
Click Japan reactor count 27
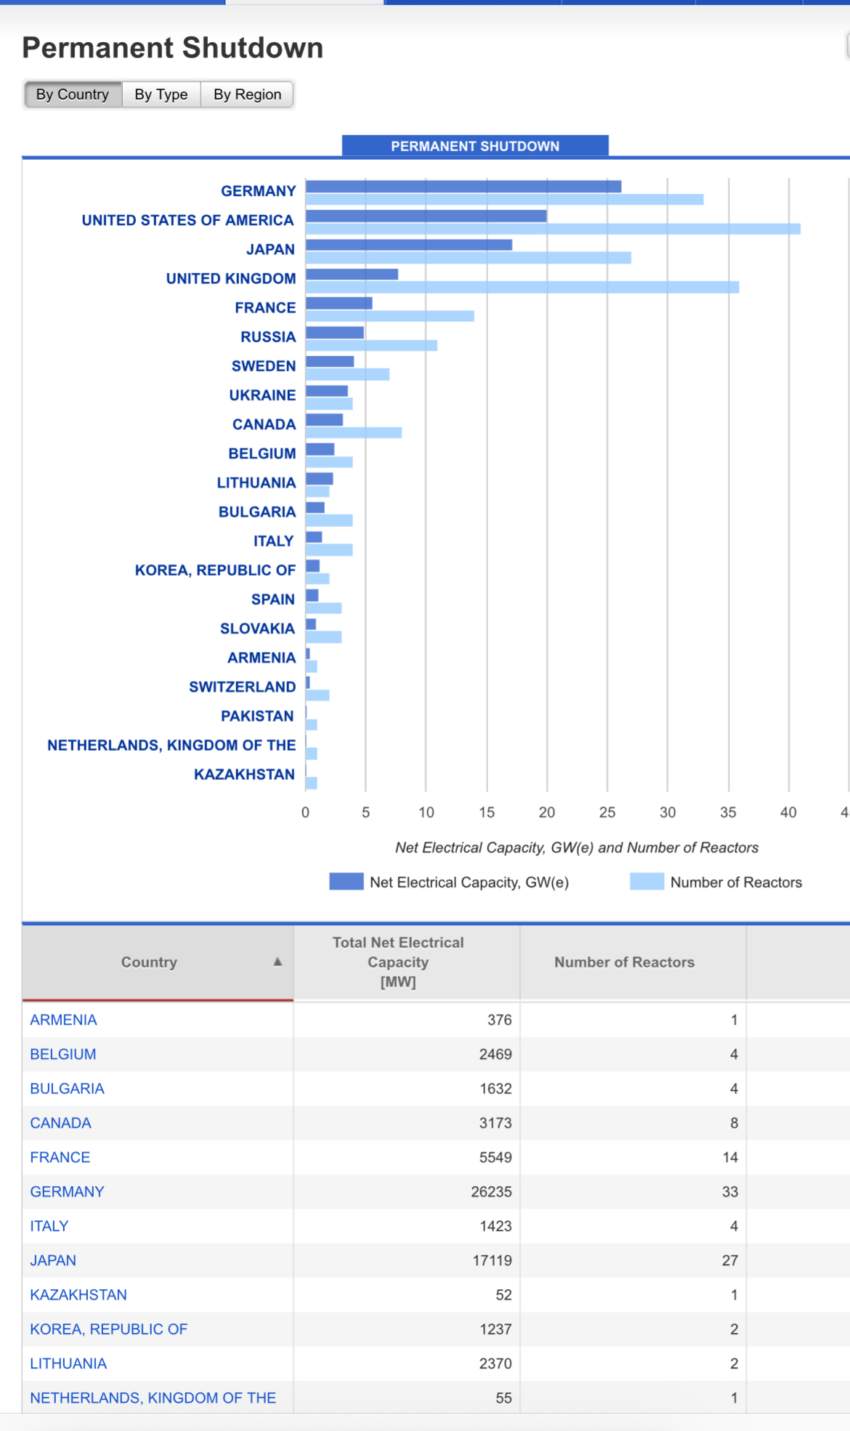point(730,1260)
